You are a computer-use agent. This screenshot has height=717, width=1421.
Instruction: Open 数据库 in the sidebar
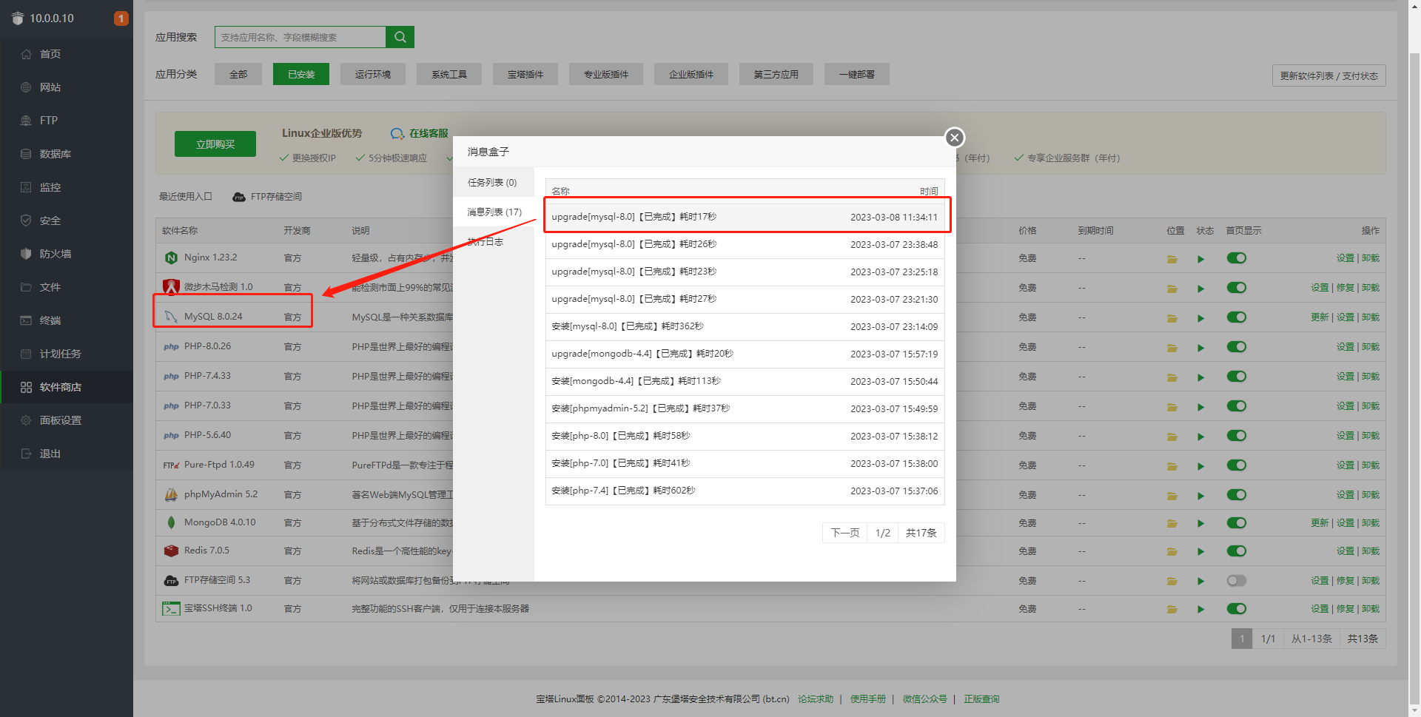67,154
